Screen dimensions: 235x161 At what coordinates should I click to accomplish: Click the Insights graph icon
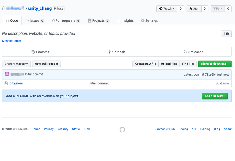click(119, 20)
